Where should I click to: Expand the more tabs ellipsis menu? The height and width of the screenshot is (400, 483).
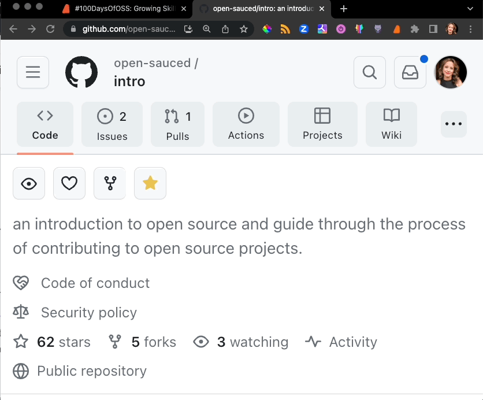pyautogui.click(x=454, y=124)
